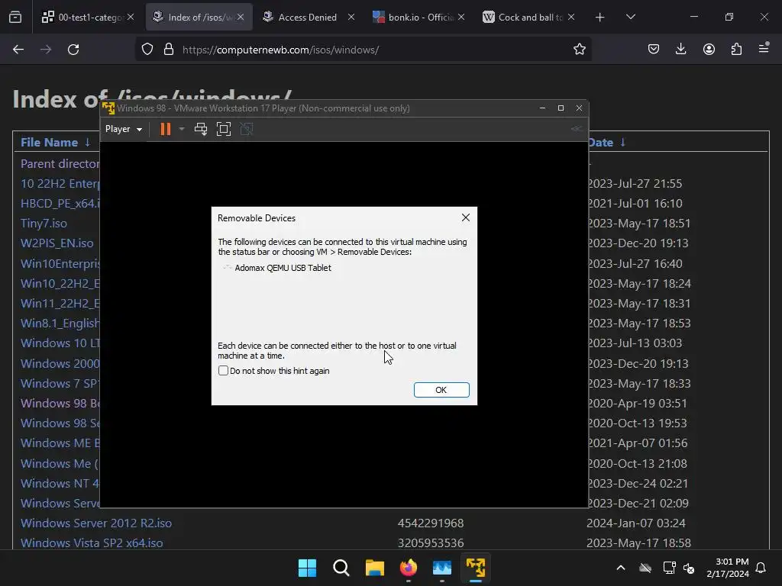This screenshot has height=586, width=782.
Task: Click the OneDrive cloud tray icon
Action: click(x=645, y=568)
